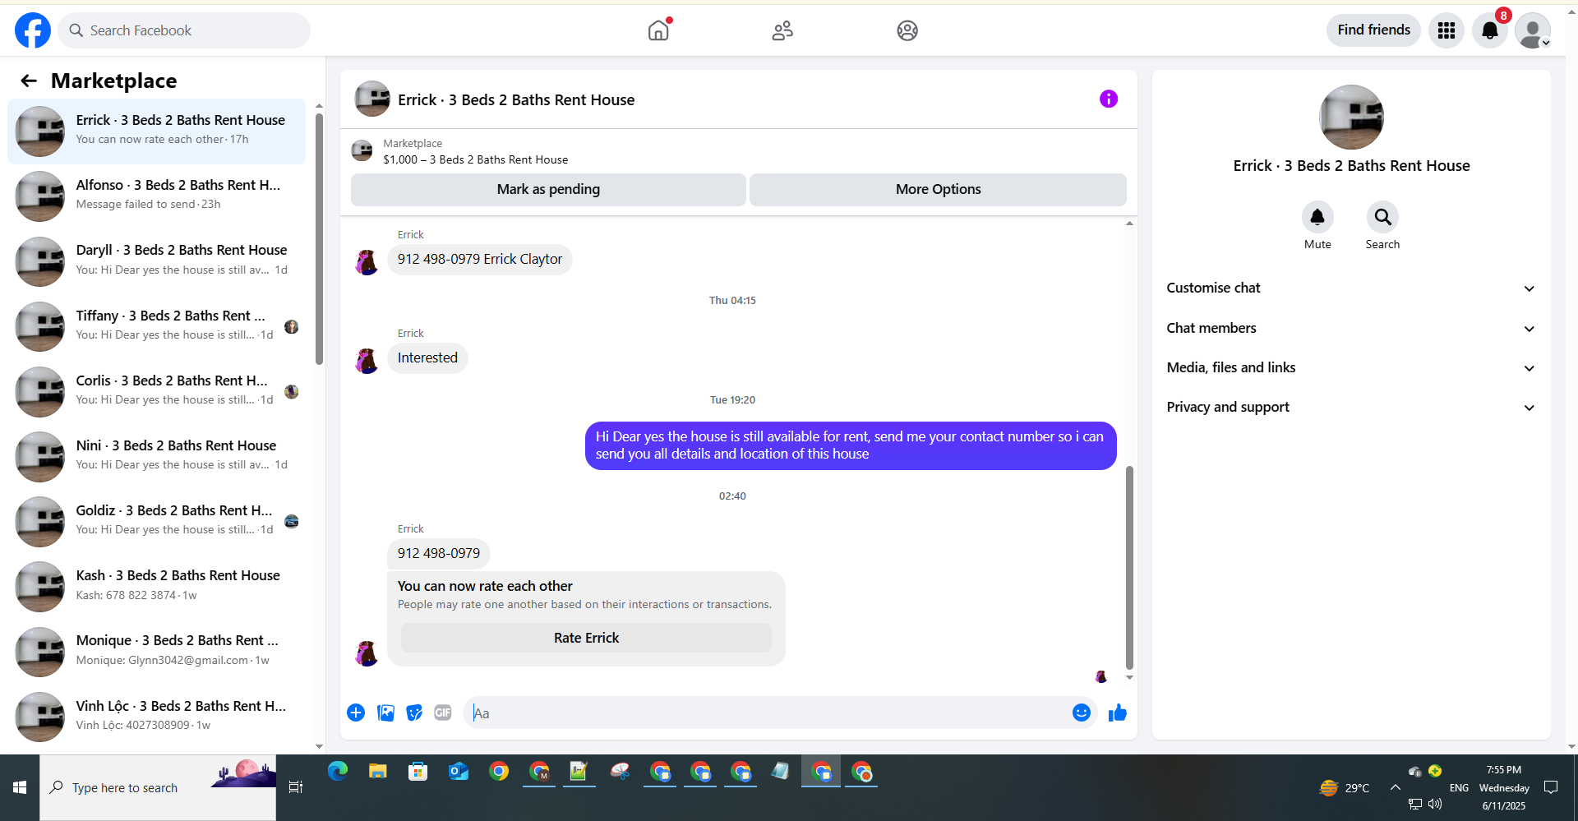The width and height of the screenshot is (1578, 821).
Task: Expand Customise chat section
Action: (x=1351, y=288)
